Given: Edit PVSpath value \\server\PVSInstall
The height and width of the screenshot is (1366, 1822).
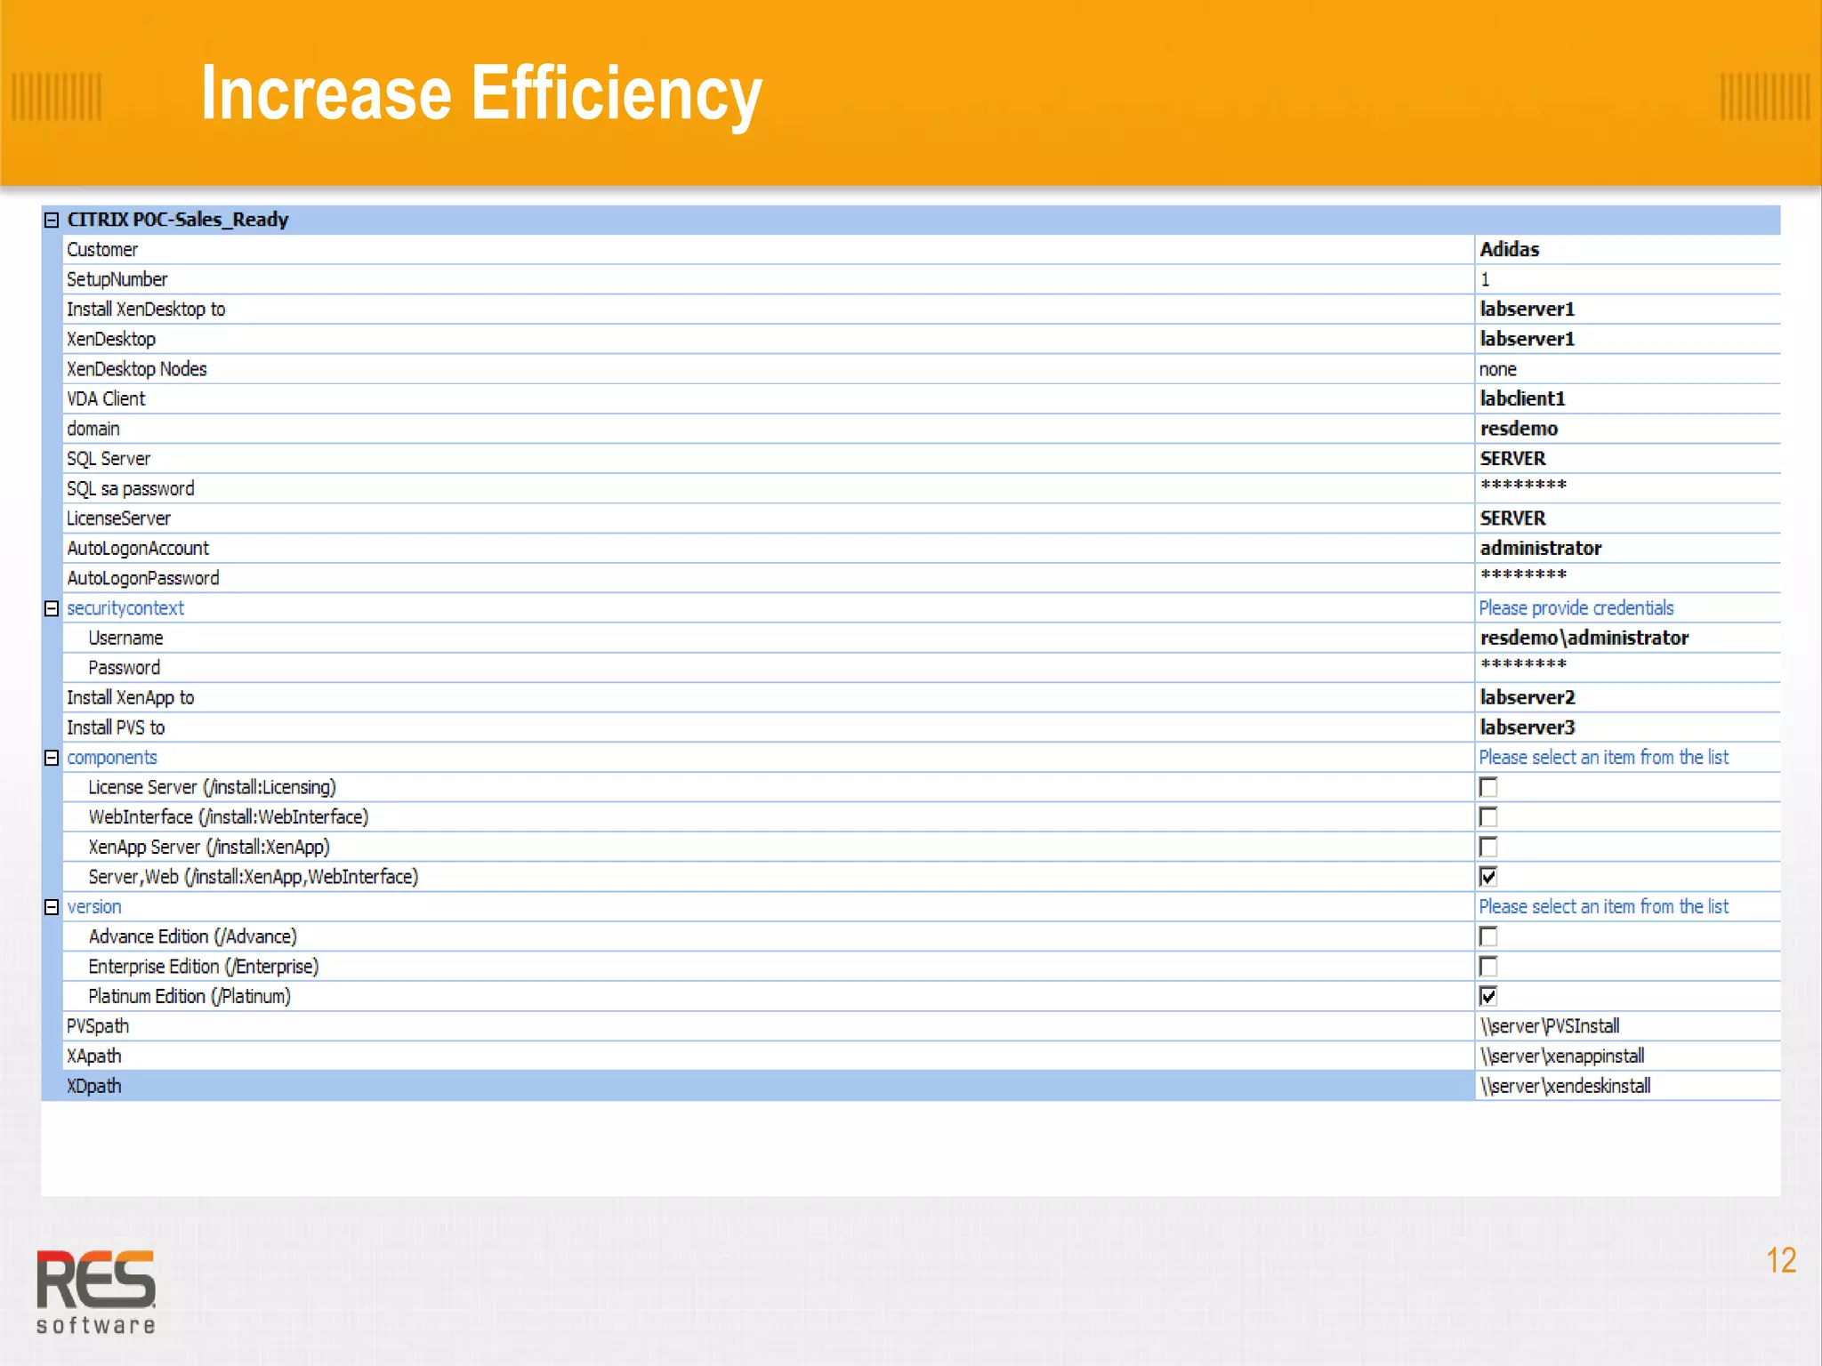Looking at the screenshot, I should pos(1550,1026).
